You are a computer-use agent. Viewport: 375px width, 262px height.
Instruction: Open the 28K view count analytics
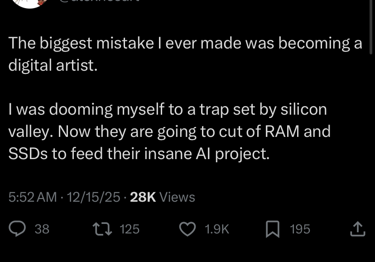tap(143, 197)
